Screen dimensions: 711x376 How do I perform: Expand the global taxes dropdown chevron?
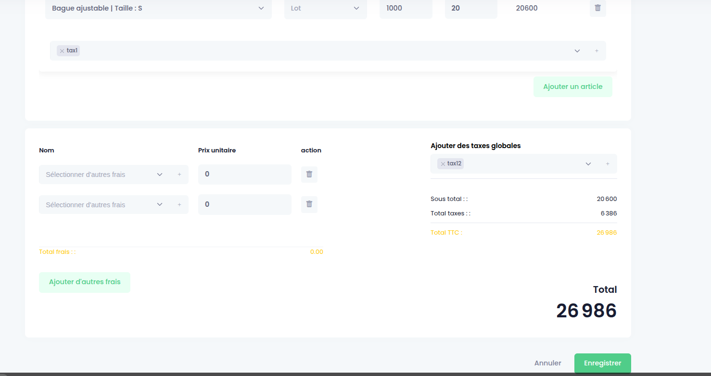tap(588, 164)
